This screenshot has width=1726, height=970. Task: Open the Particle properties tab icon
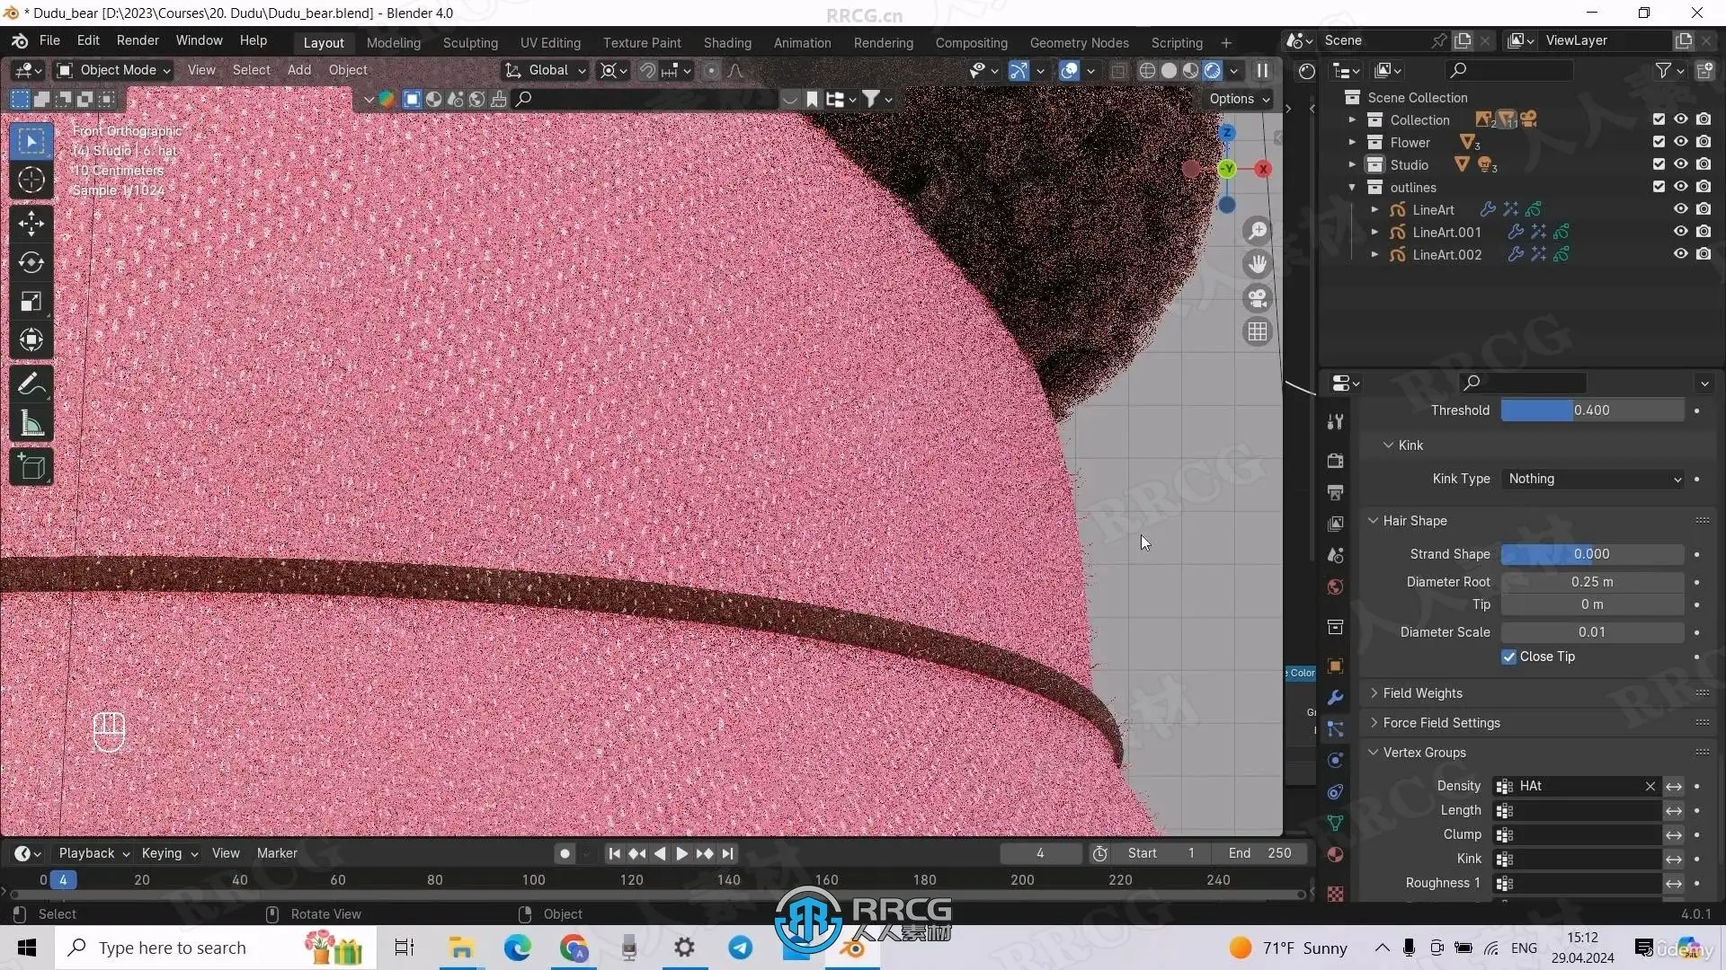(x=1335, y=729)
